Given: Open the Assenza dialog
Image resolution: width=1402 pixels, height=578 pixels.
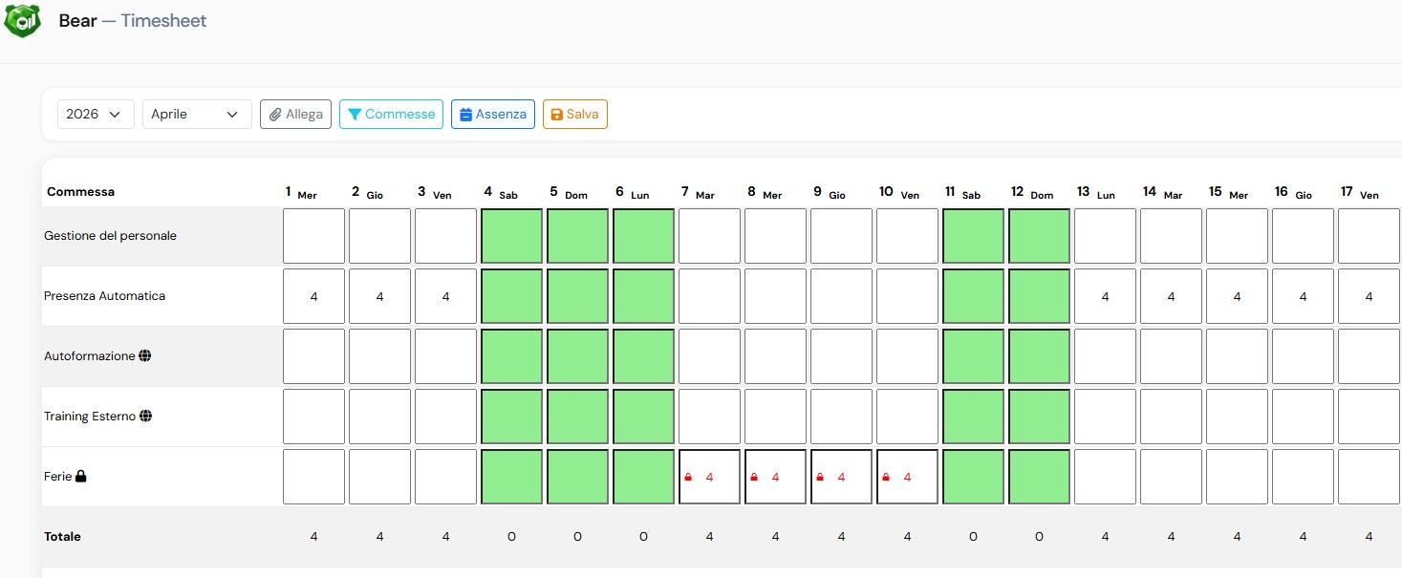Looking at the screenshot, I should [493, 114].
